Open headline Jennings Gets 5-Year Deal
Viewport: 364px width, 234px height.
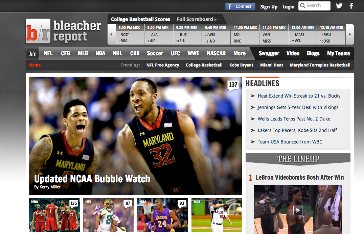point(298,107)
